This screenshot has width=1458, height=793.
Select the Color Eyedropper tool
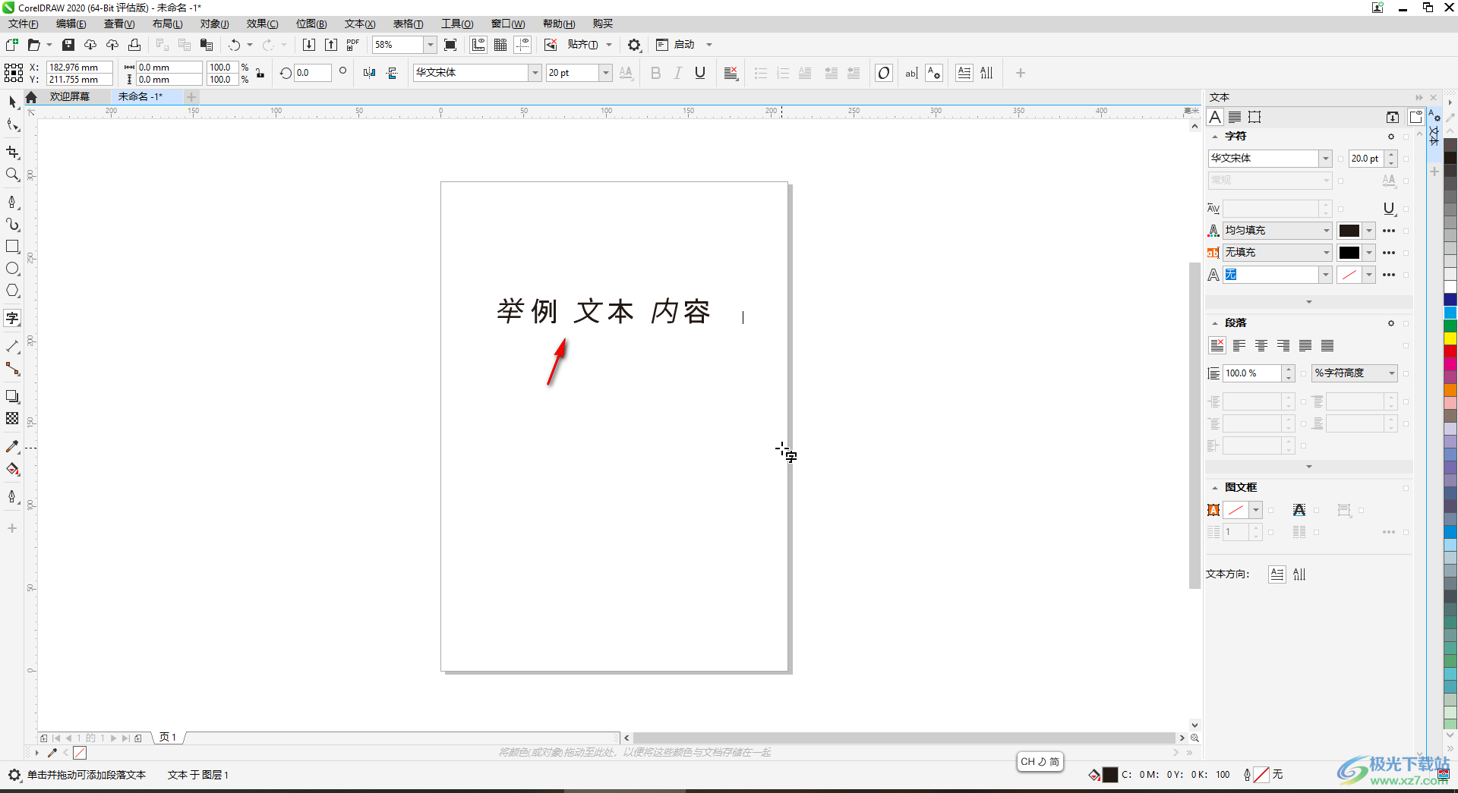12,447
